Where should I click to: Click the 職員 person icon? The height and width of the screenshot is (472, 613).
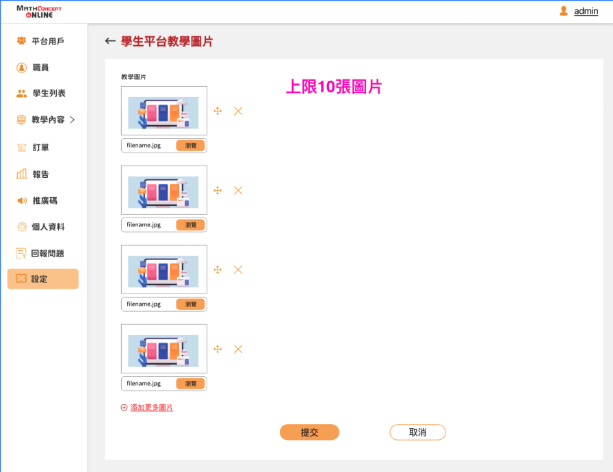(x=21, y=68)
